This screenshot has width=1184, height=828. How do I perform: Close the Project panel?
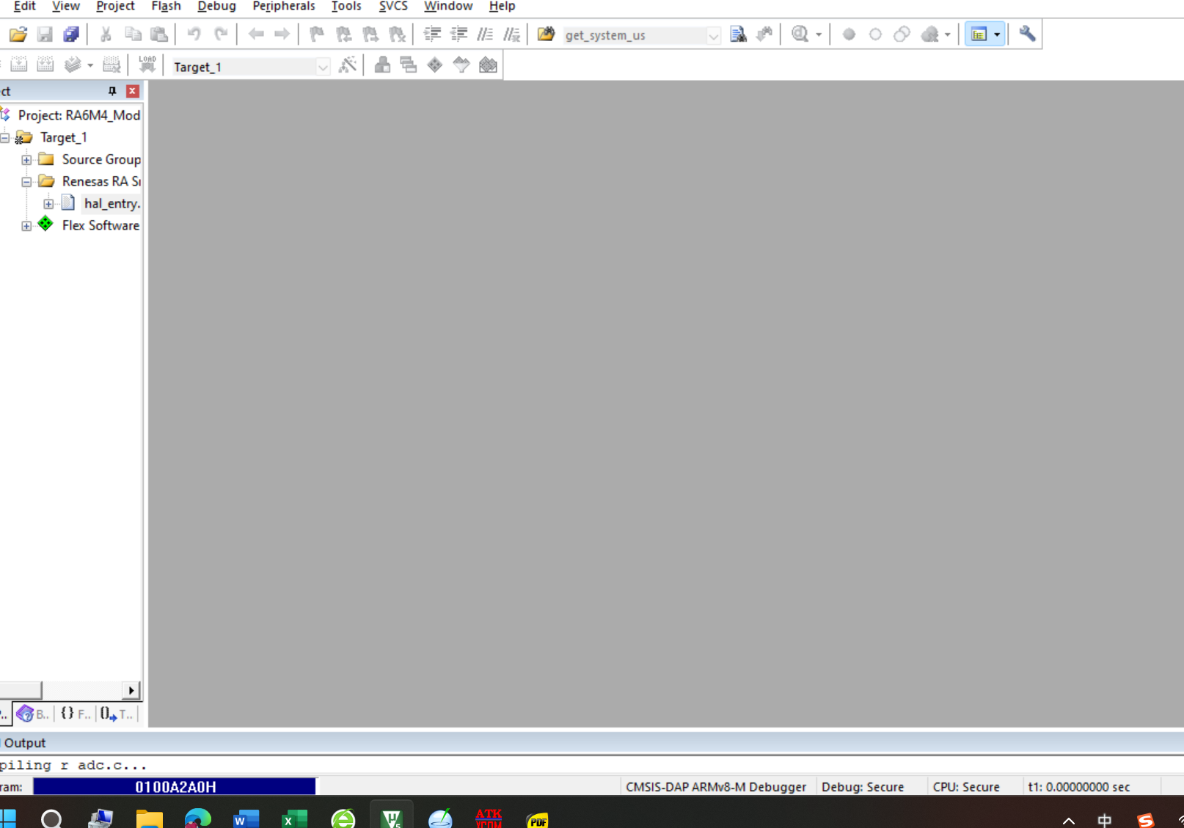pos(133,91)
